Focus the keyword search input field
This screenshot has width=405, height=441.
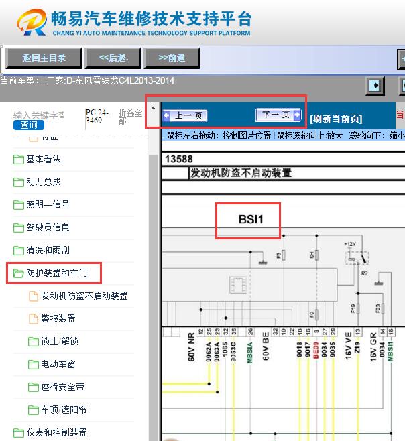pos(39,115)
